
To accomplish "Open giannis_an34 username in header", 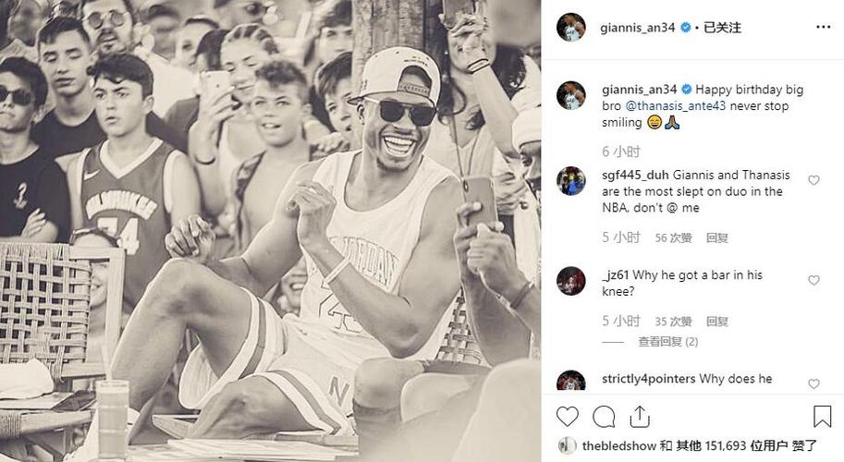I will (x=637, y=28).
